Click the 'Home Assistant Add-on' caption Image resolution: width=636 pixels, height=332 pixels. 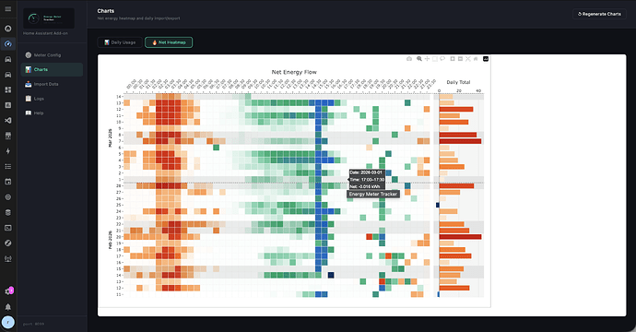[x=45, y=33]
